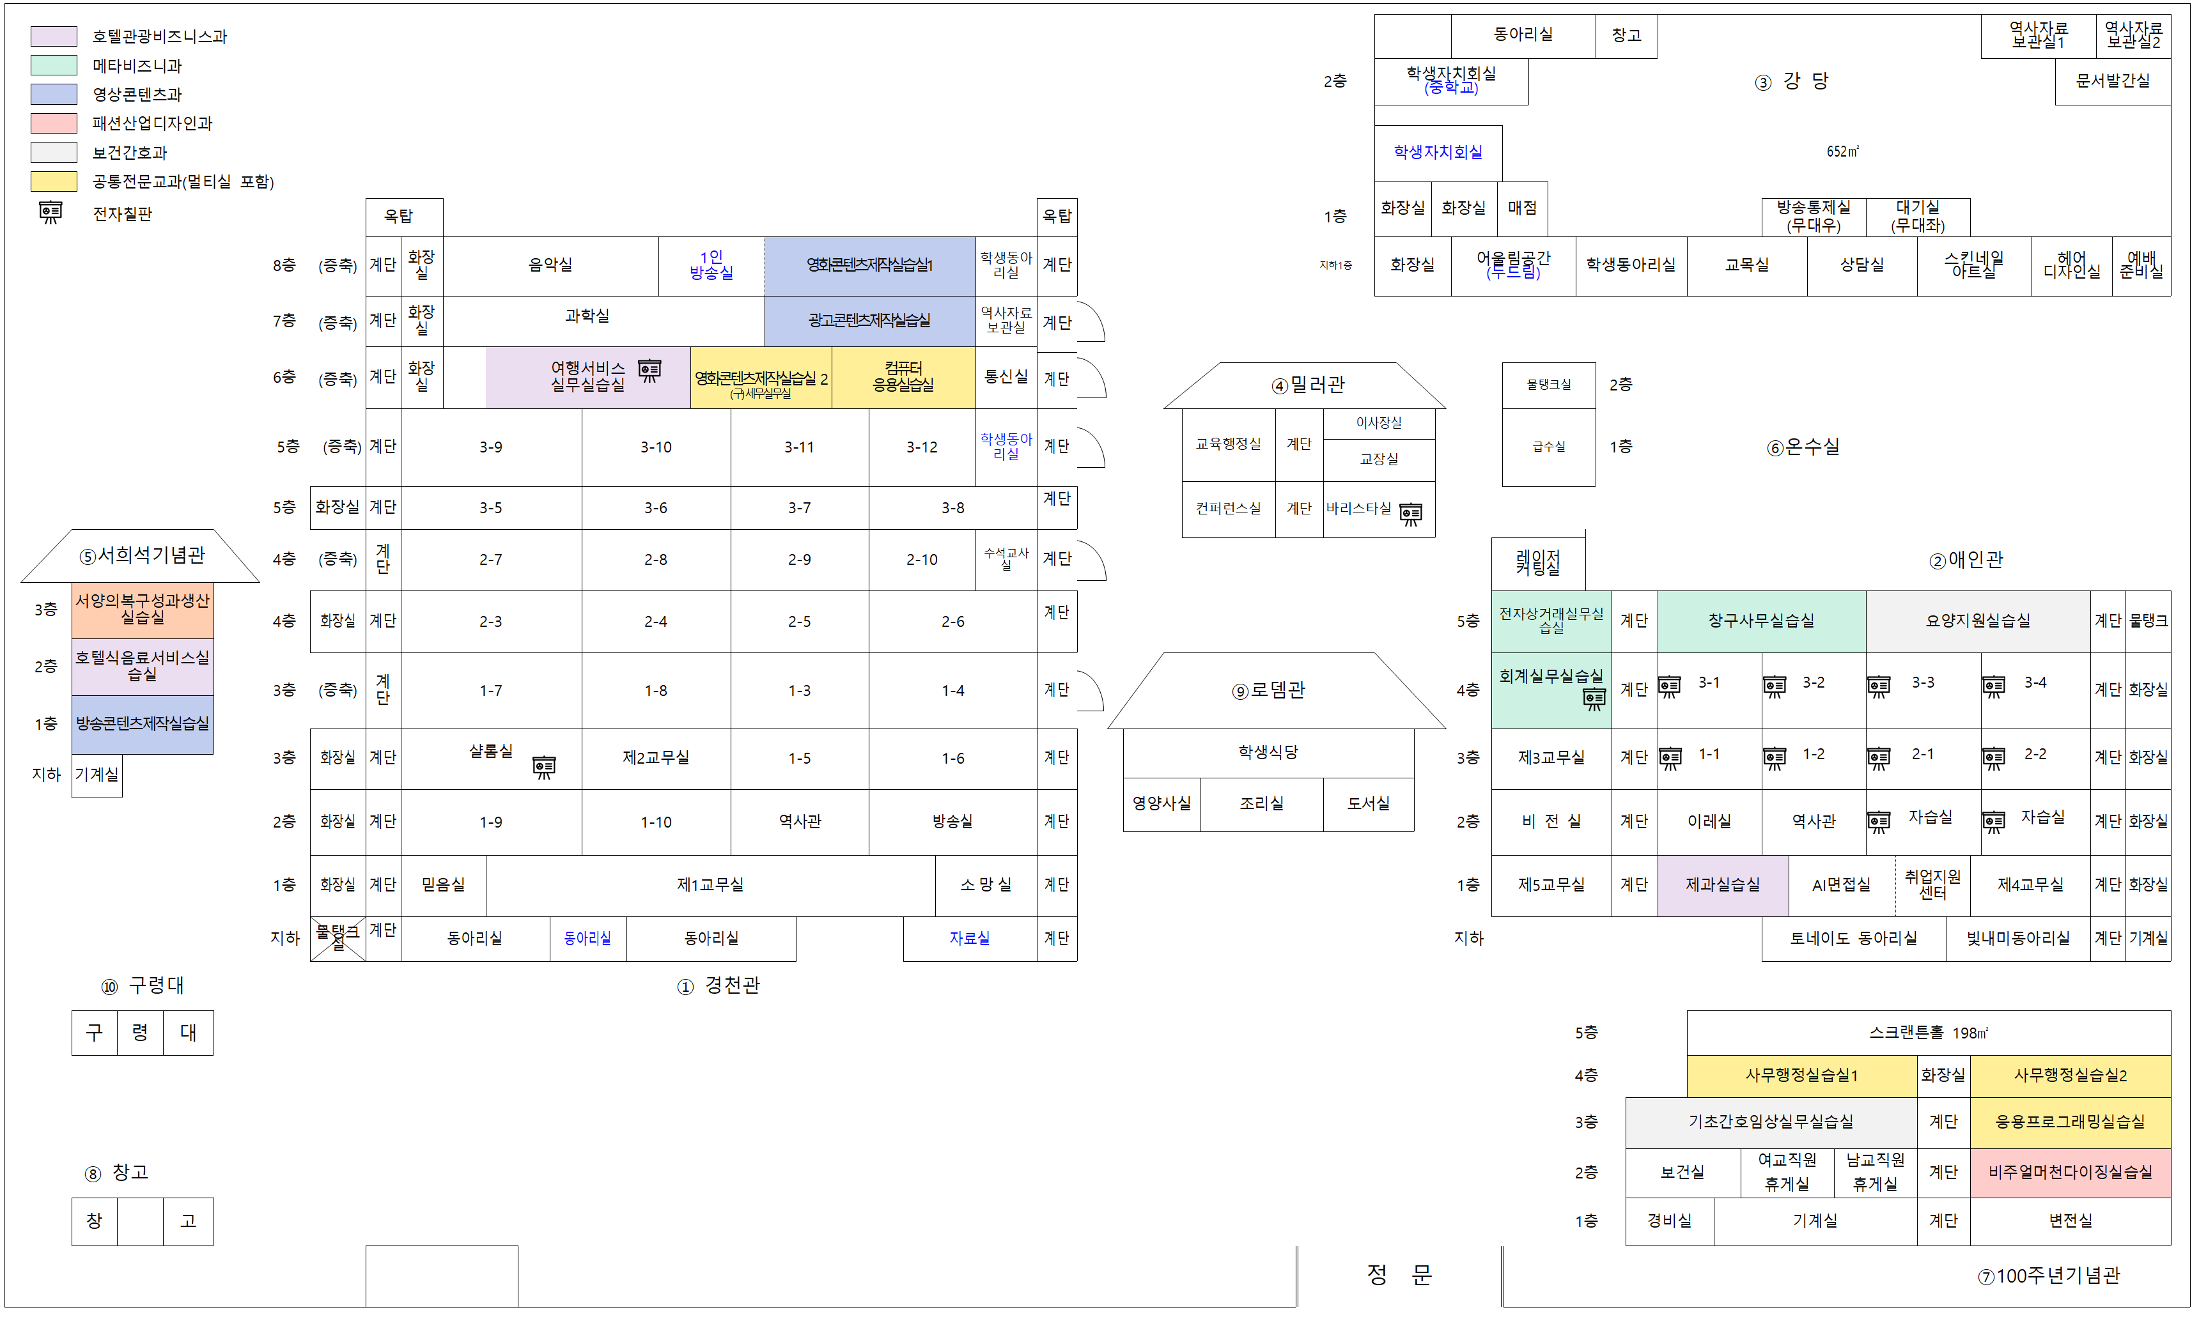Viewport: 2199px width, 1319px height.
Task: Click the blue 1인 방송실 label
Action: coord(711,265)
